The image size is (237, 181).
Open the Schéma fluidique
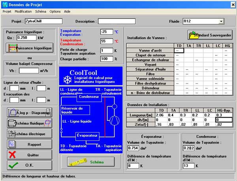[30, 123]
